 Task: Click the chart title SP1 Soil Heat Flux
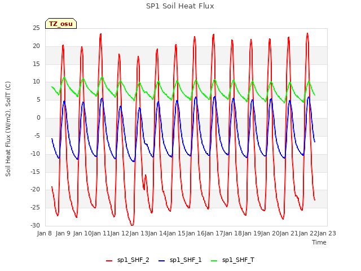click(180, 6)
